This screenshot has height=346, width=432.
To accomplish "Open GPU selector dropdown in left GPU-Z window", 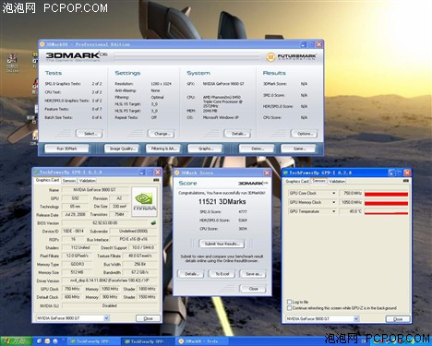I will pyautogui.click(x=106, y=318).
